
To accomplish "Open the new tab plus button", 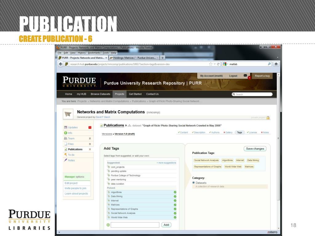I will [x=162, y=58].
